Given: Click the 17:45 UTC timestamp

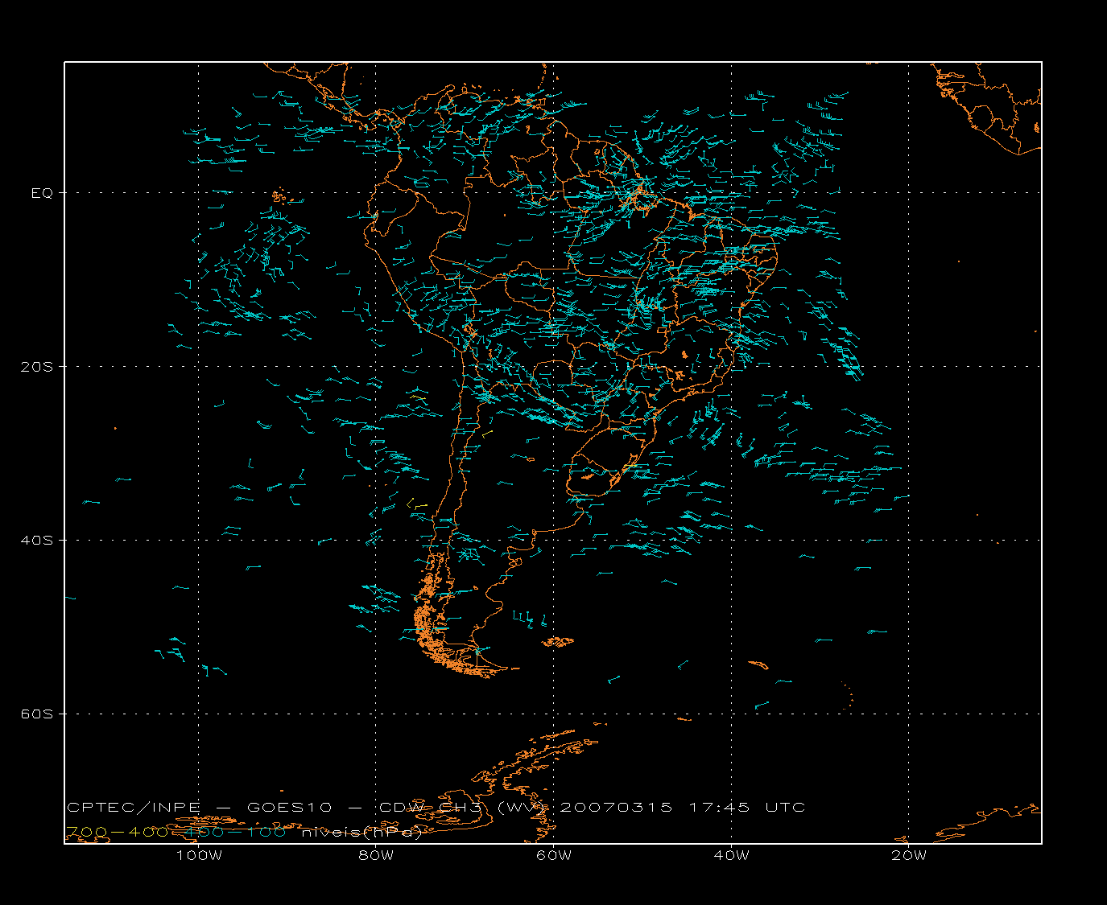Looking at the screenshot, I should click(747, 807).
